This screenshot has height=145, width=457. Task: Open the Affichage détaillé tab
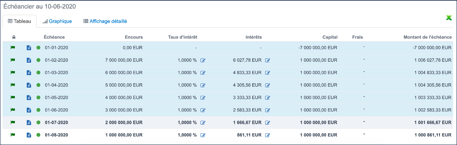[105, 22]
